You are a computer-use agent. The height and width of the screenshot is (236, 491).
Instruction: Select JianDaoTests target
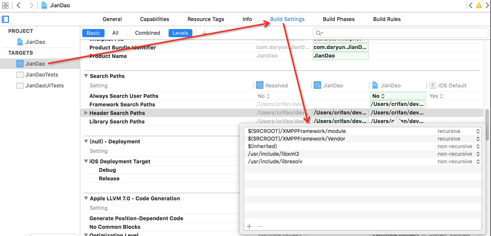point(41,75)
